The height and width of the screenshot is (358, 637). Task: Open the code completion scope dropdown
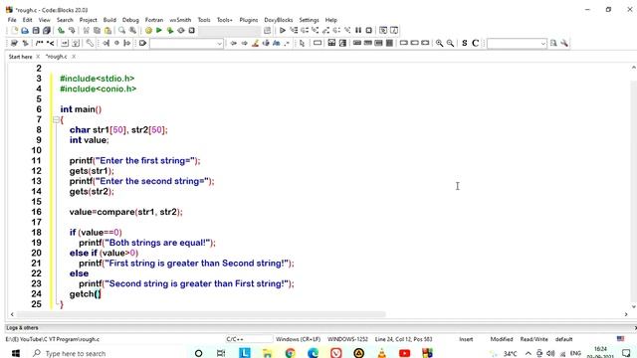pyautogui.click(x=186, y=43)
